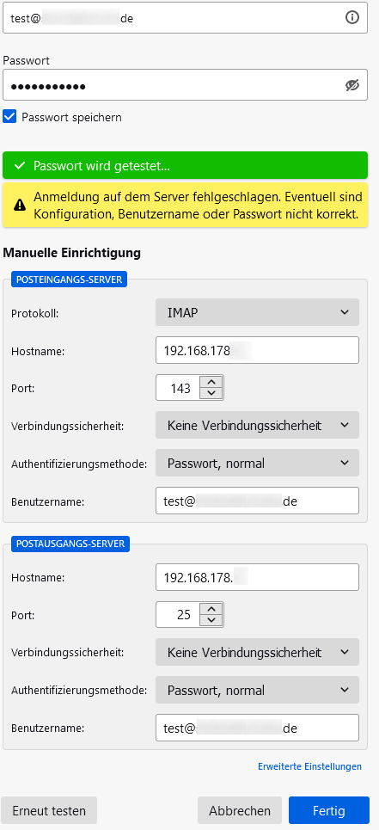Click the incoming Benutzername field

coord(257,501)
